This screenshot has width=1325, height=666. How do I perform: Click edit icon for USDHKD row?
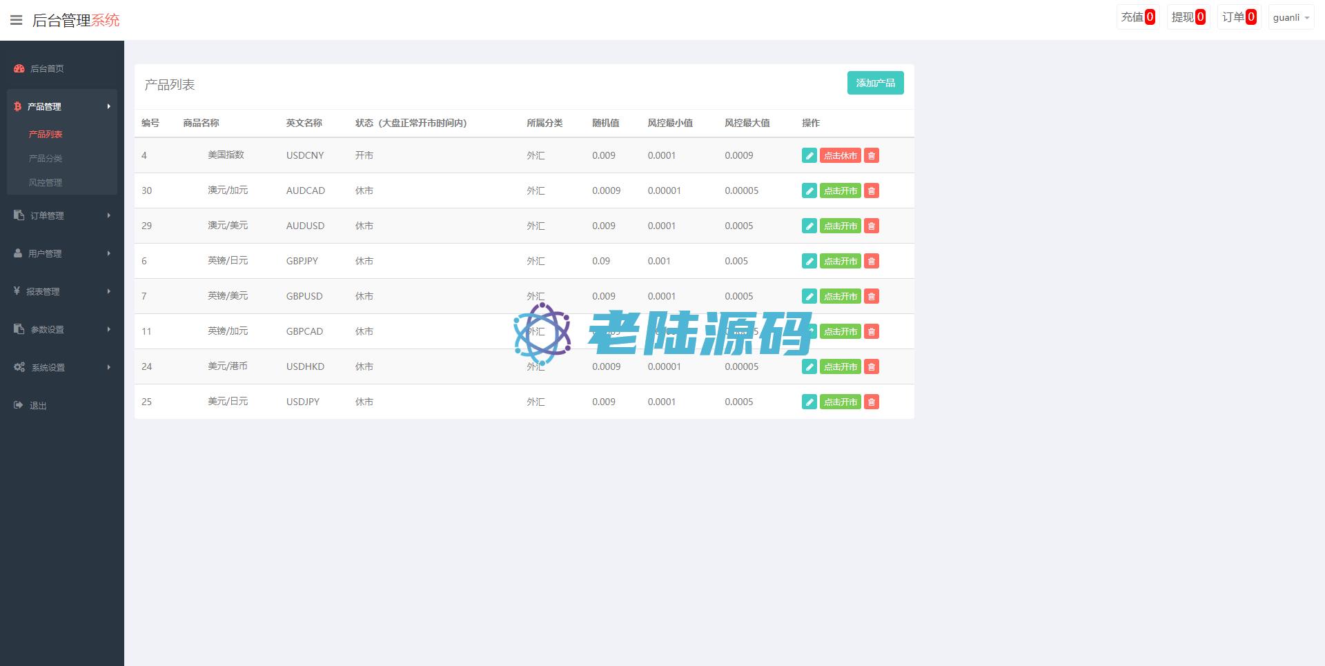point(809,367)
